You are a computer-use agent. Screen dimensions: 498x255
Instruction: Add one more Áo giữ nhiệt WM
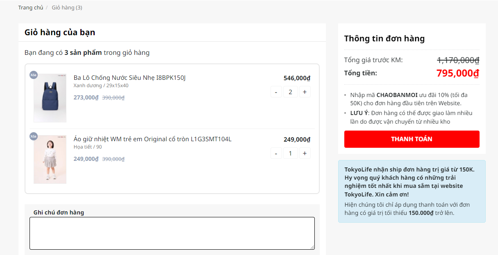[305, 153]
